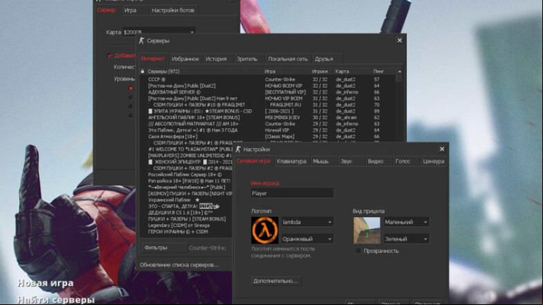Switch to the Цензура settings tab
Image resolution: width=543 pixels, height=305 pixels.
[433, 161]
